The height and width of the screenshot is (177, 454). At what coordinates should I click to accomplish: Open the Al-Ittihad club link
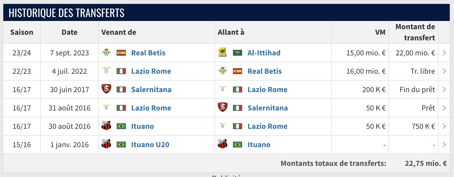264,53
